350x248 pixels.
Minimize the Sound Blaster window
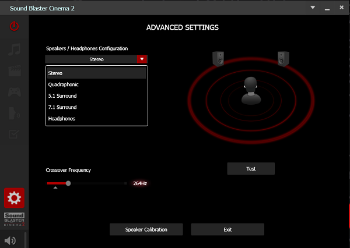(x=327, y=9)
